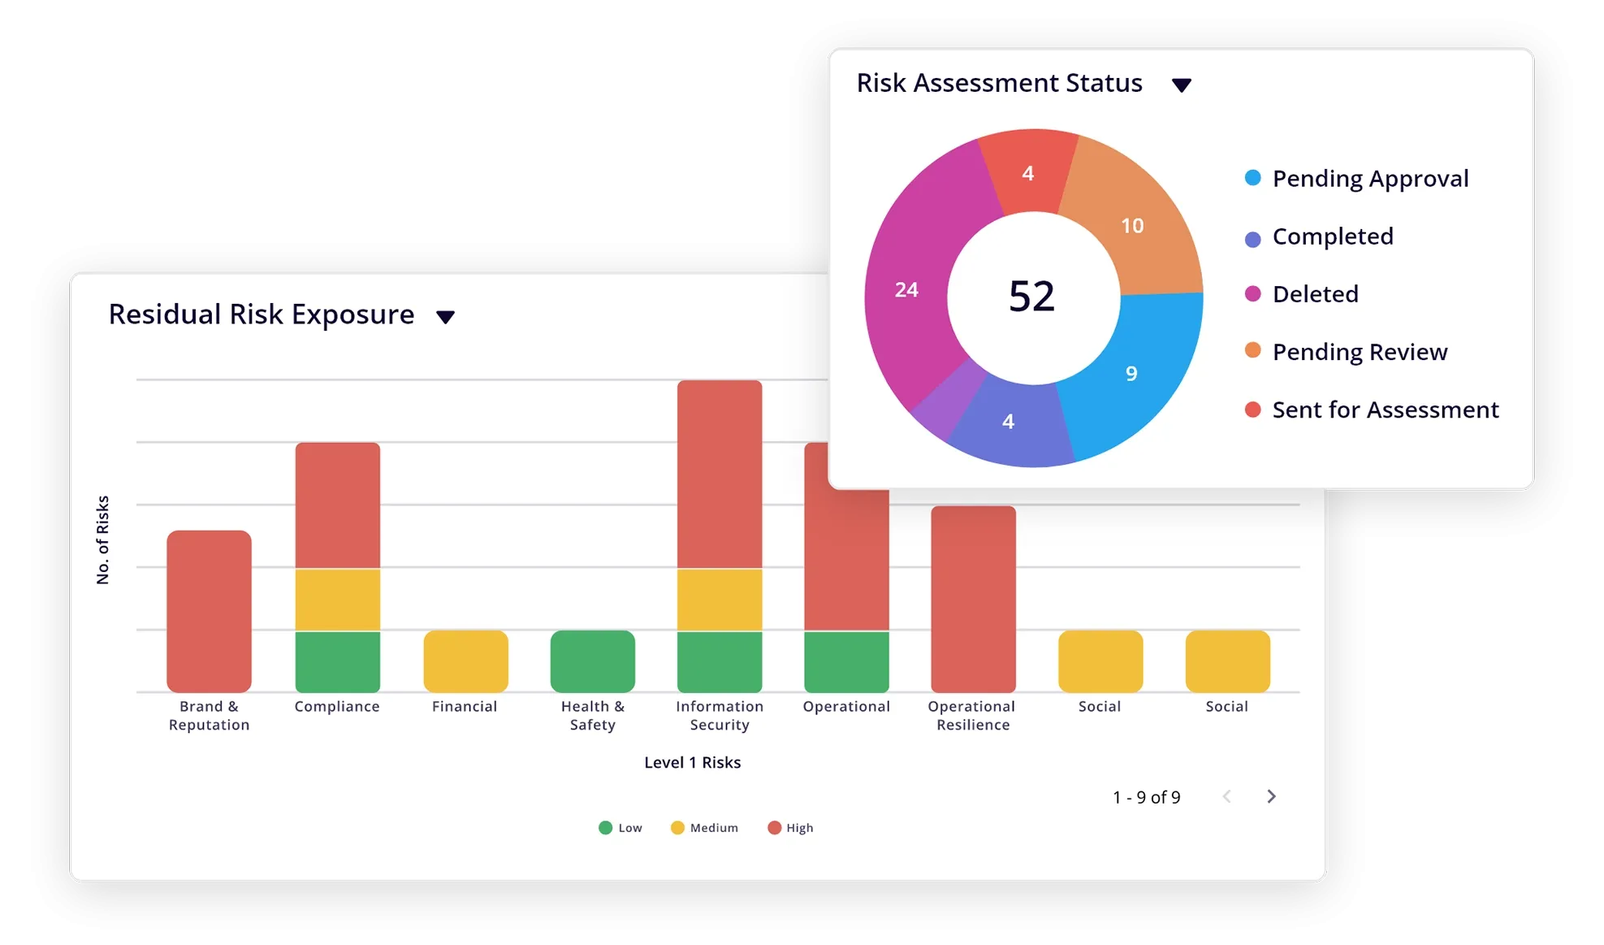Select the Health & Safety green bar
1604x945 pixels.
592,661
